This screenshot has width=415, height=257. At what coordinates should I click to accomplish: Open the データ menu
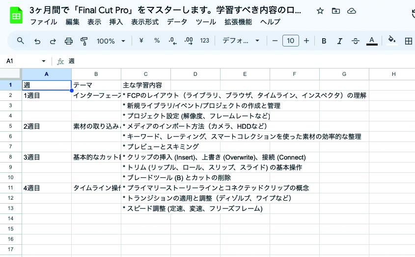[177, 22]
